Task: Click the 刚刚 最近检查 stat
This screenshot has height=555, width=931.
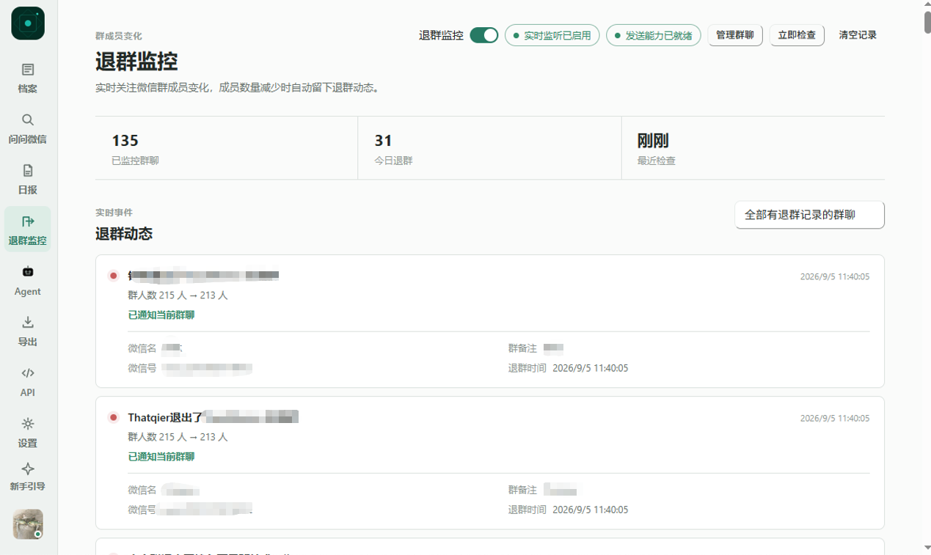Action: 753,148
